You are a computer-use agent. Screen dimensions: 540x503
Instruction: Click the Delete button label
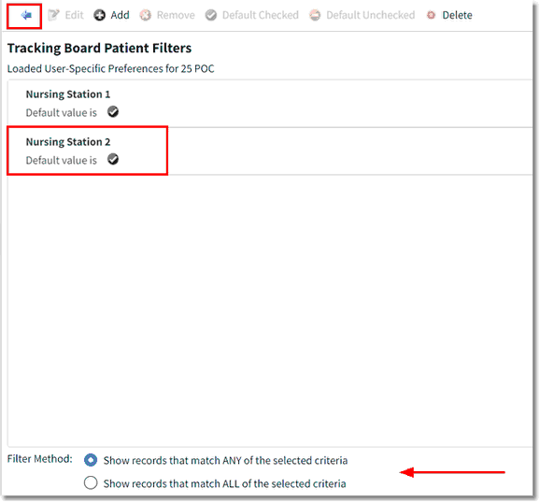[457, 15]
